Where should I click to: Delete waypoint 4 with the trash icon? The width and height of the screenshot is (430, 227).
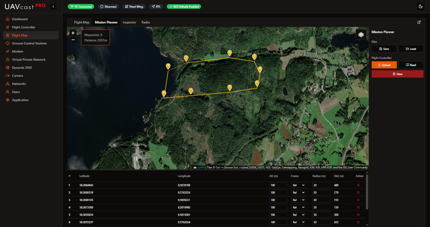tap(358, 207)
